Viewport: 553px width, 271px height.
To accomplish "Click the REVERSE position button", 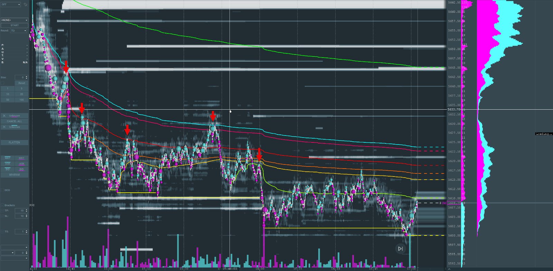I will point(14,175).
